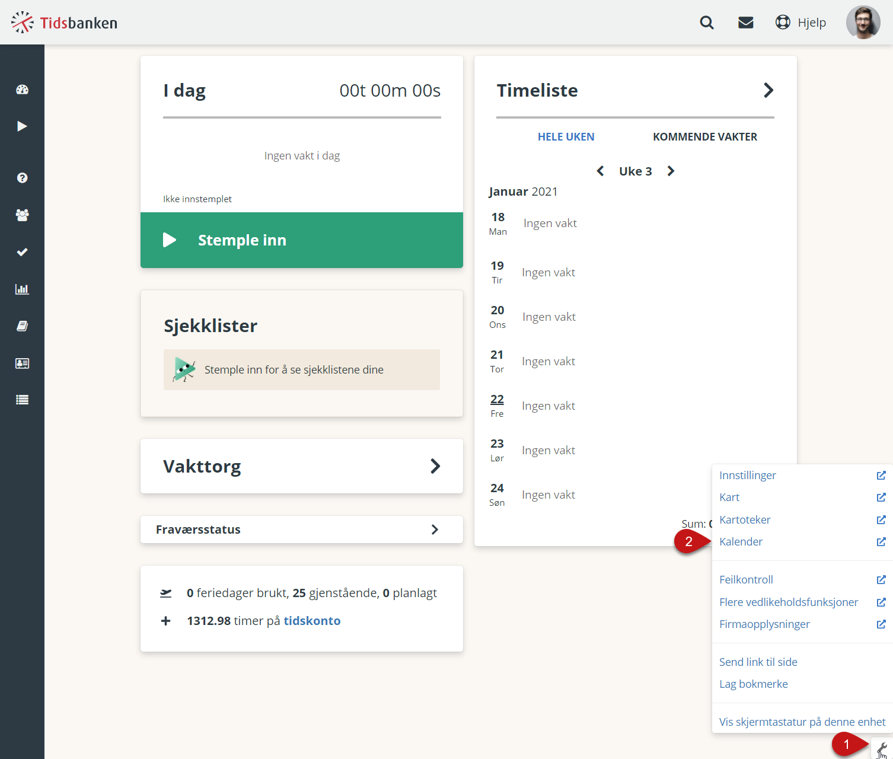Viewport: 893px width, 759px height.
Task: Open the bar chart sidebar icon
Action: click(x=22, y=289)
